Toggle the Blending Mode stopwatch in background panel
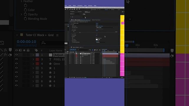189x106 pixels. pyautogui.click(x=25, y=19)
